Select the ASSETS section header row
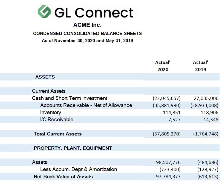The image size is (222, 182). tap(45, 77)
